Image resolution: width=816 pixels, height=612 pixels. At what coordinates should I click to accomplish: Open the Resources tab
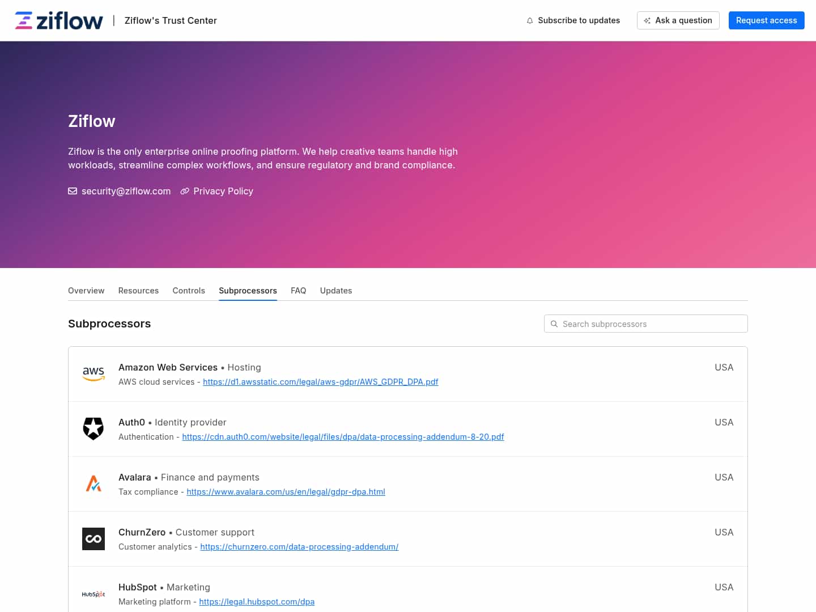click(x=138, y=290)
